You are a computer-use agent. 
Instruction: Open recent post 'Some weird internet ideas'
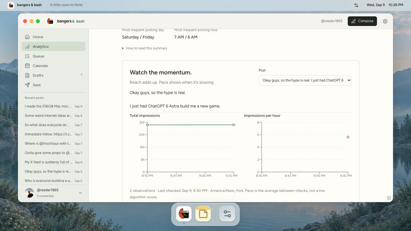tap(53, 116)
